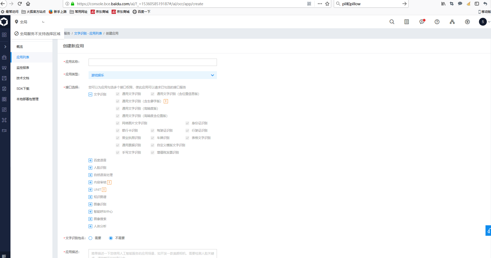
Task: Open the user account avatar
Action: (x=483, y=22)
